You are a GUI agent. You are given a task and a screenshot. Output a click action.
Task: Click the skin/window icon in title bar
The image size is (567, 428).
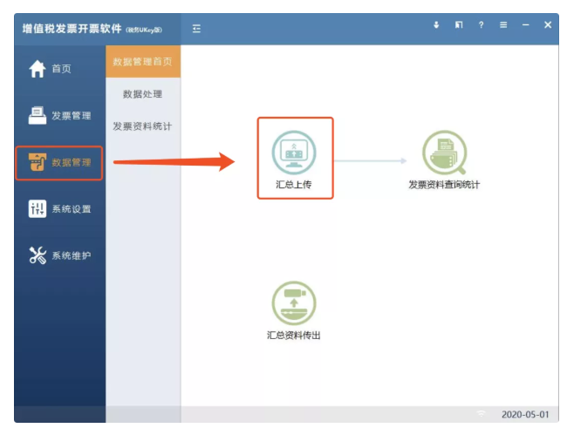pyautogui.click(x=459, y=25)
